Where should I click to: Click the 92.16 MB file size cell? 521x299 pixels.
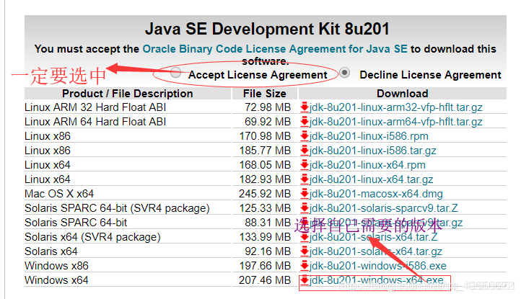point(268,251)
